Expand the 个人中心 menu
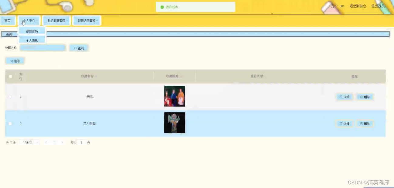 (x=29, y=21)
